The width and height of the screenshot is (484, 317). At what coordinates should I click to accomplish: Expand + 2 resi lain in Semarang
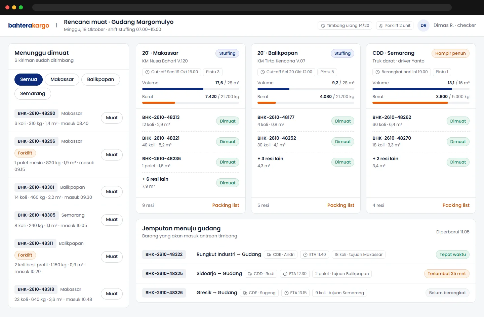point(385,159)
